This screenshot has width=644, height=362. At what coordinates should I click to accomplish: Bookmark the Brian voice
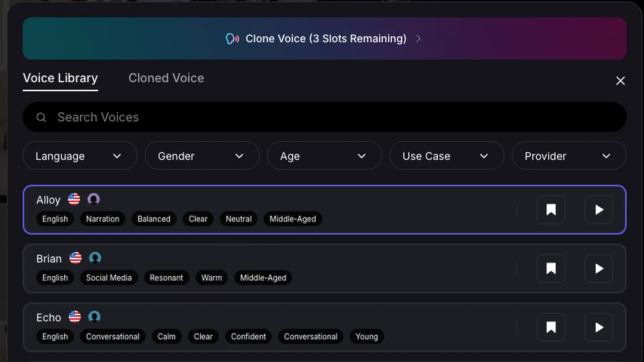point(551,269)
